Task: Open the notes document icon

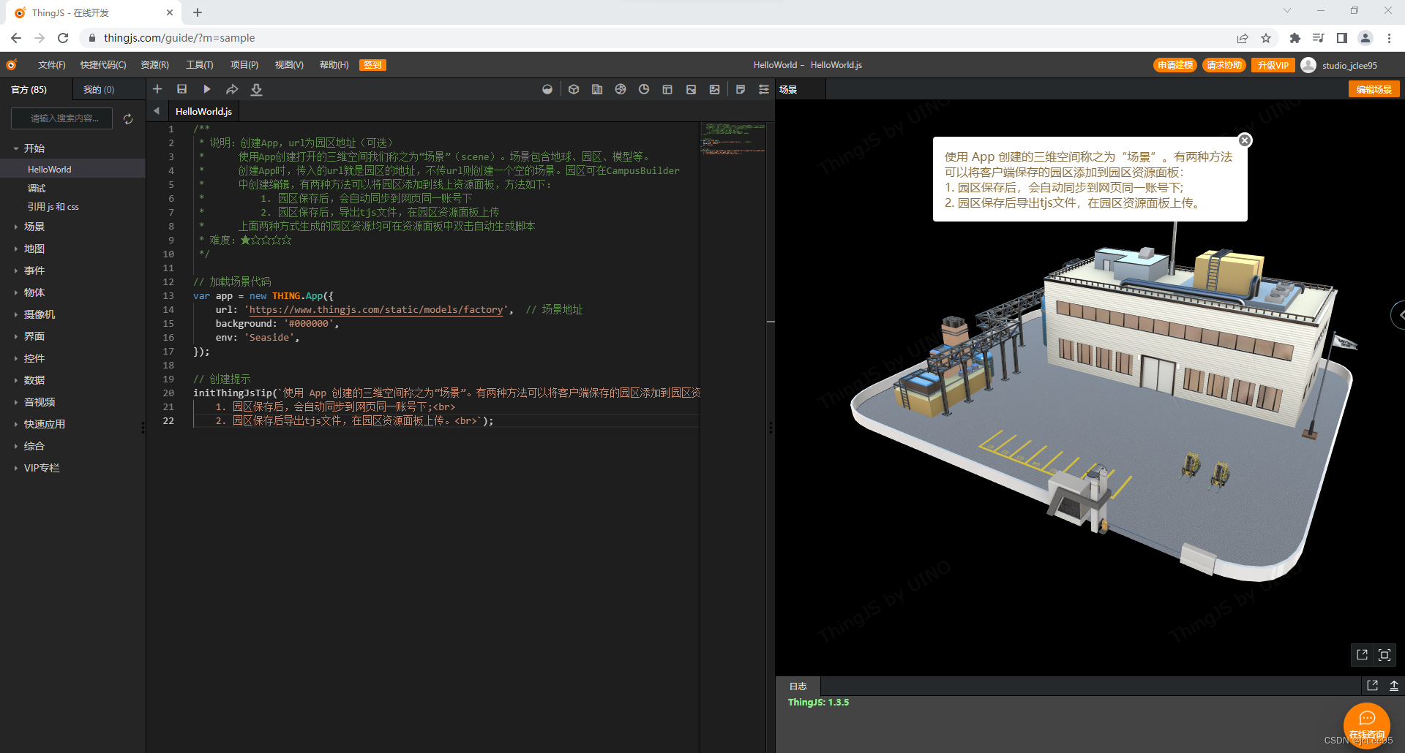Action: (741, 89)
